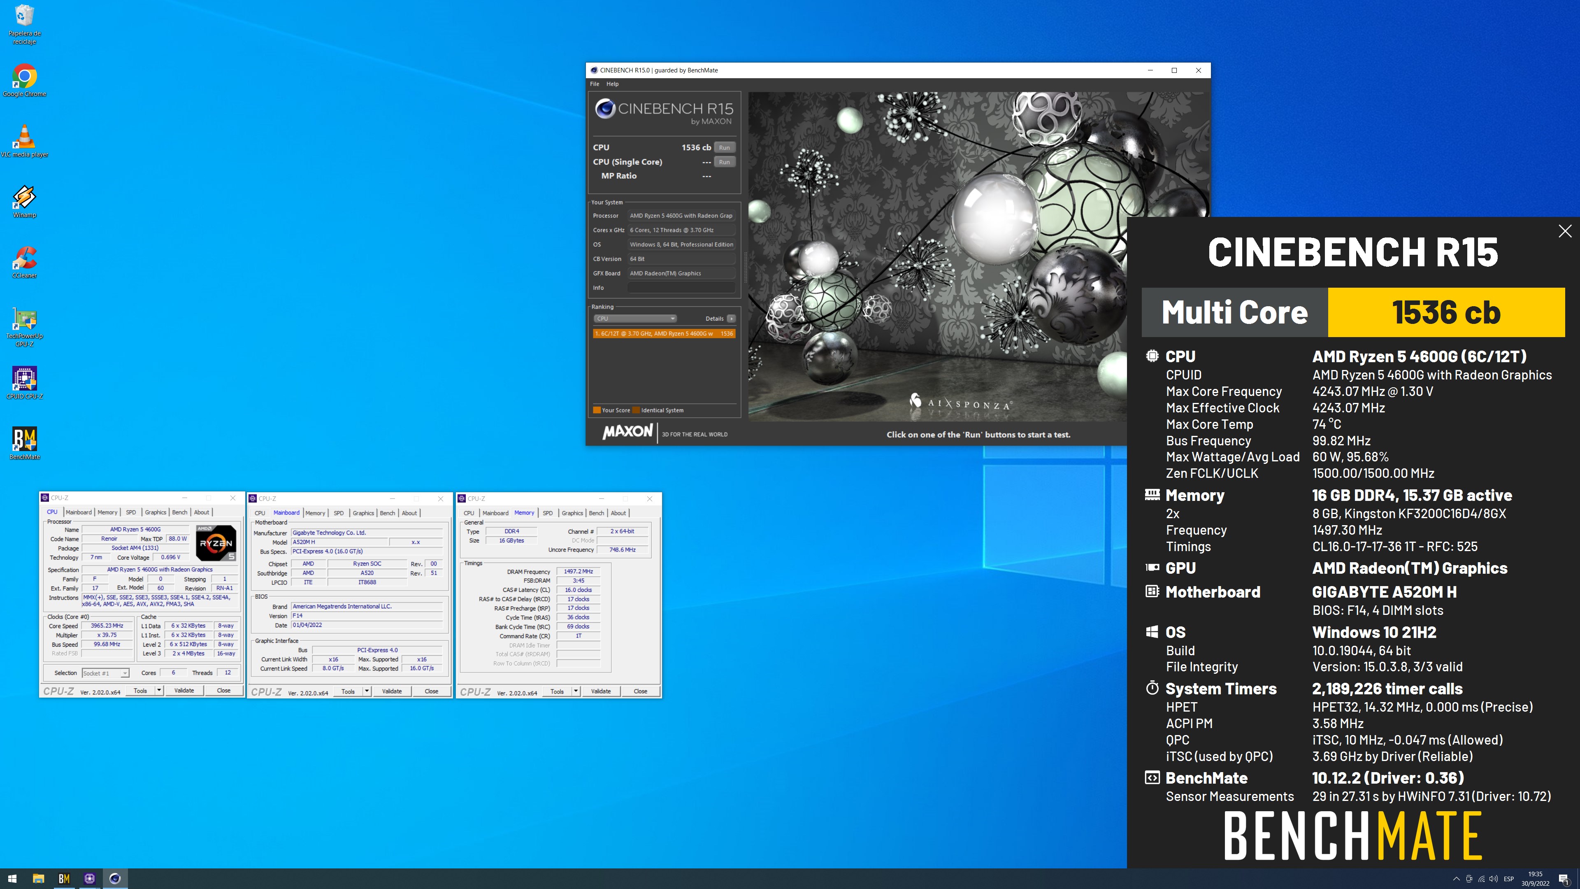
Task: Open the BenchMate desktop icon
Action: coord(25,443)
